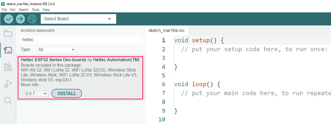Viewport: 331px width, 124px height.
Task: Expand the Select Board dropdown
Action: 78,19
